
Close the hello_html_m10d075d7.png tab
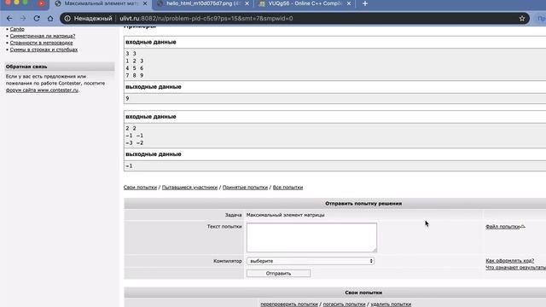pyautogui.click(x=247, y=3)
